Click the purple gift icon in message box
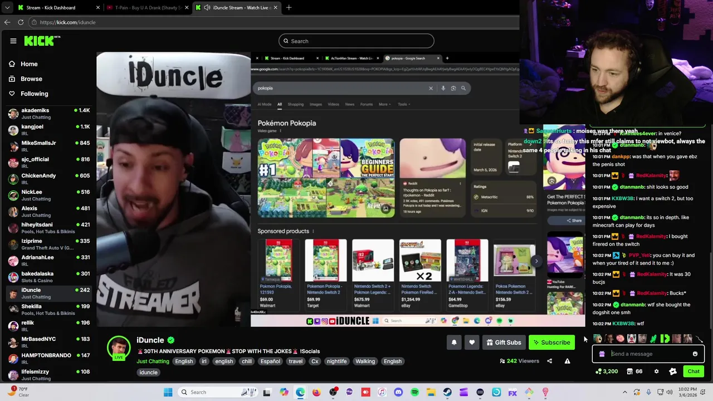Screen dimensions: 713x401 pyautogui.click(x=602, y=354)
